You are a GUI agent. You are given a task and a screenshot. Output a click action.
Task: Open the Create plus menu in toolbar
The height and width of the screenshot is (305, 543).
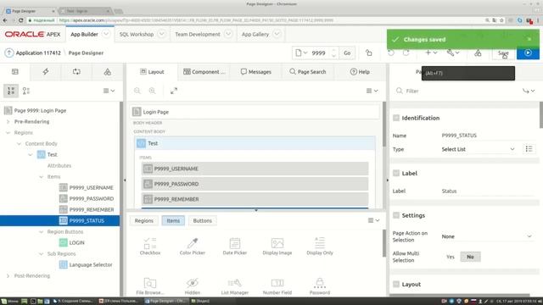click(431, 53)
